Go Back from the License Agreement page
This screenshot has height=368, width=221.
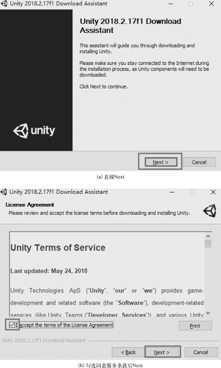pyautogui.click(x=128, y=352)
